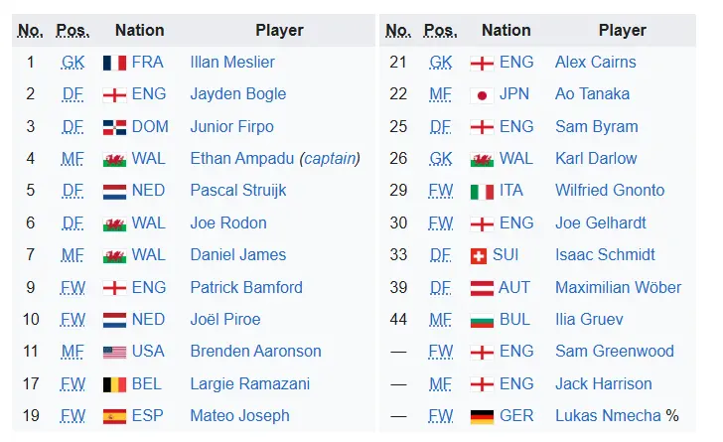
Task: Click the France flag beside Illan Meslier
Action: point(114,63)
